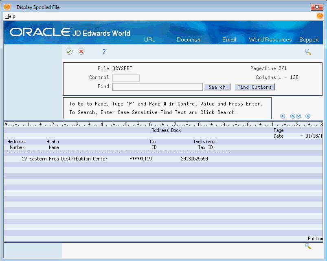Click the Search button
This screenshot has height=261, width=327.
(x=217, y=87)
